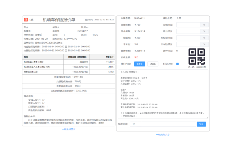Click the red 实收金额 ¥2 value
This screenshot has width=237, height=143.
click(136, 57)
